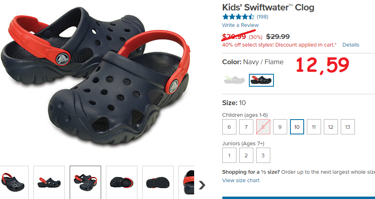Open the (198) reviews count link

[x=262, y=17]
